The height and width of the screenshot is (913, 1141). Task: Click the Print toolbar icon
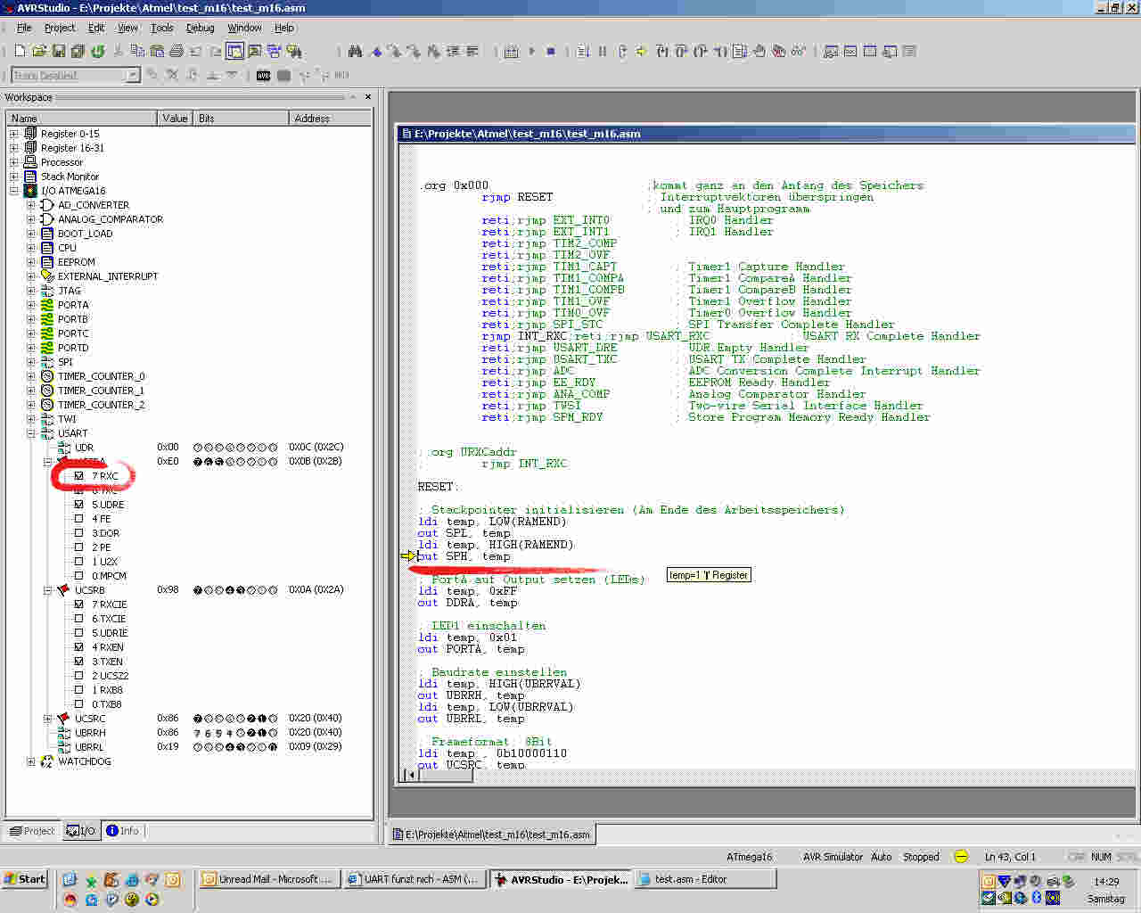(x=176, y=52)
